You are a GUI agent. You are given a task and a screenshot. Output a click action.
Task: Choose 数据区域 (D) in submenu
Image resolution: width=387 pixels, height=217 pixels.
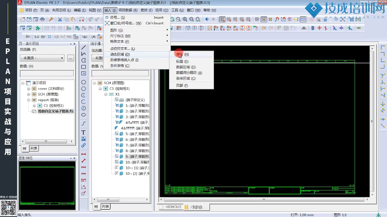click(x=191, y=67)
